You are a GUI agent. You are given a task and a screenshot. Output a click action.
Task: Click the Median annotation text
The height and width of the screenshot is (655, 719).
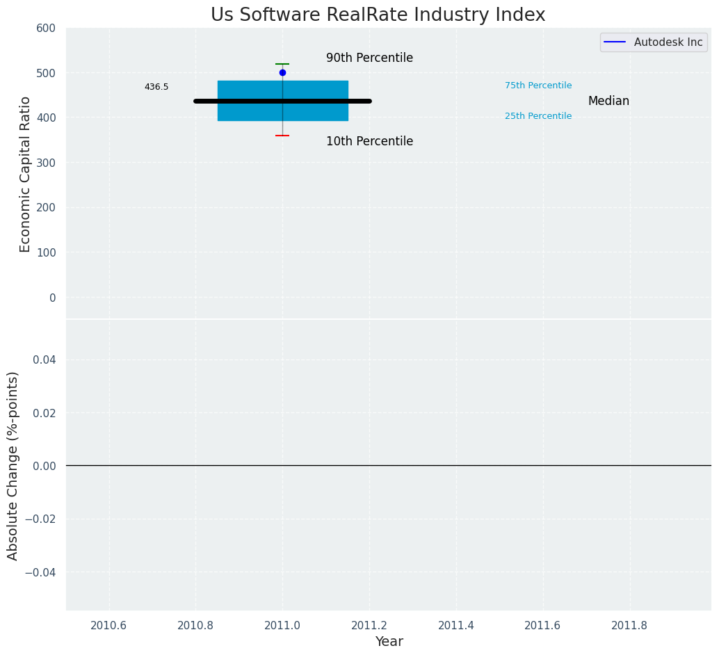pos(608,102)
